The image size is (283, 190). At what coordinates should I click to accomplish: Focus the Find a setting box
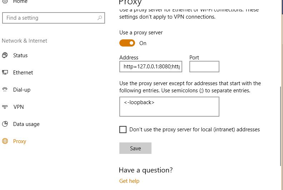pyautogui.click(x=54, y=18)
